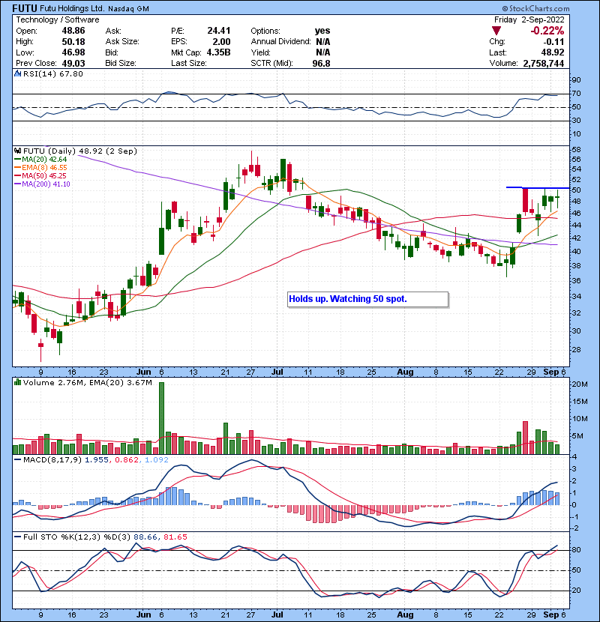Click the Prev Close value 49.03

[x=73, y=63]
